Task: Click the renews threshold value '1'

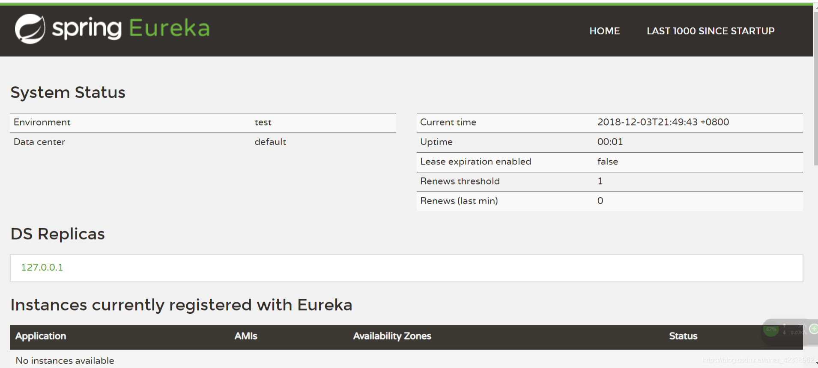Action: click(x=600, y=181)
